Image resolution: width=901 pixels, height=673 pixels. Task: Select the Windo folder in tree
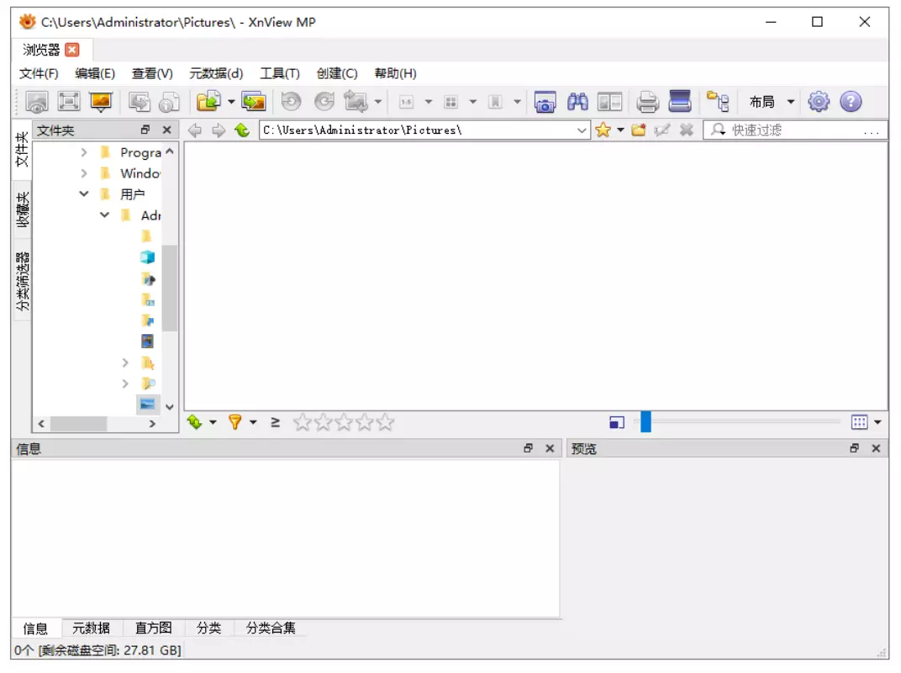pyautogui.click(x=140, y=173)
